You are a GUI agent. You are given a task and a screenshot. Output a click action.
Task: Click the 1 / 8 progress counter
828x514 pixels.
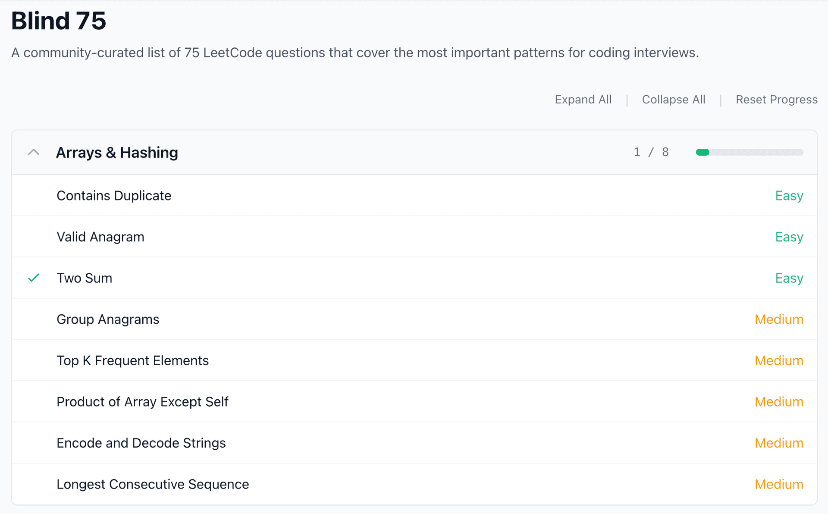point(651,152)
